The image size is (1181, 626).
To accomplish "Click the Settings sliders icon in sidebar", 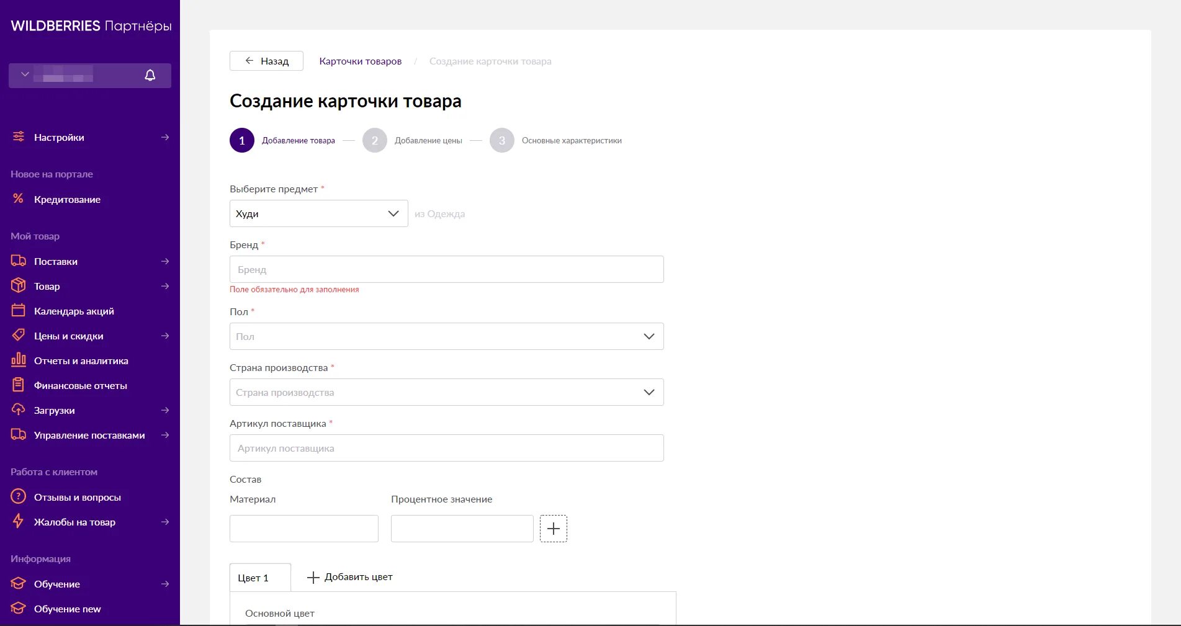I will (19, 137).
